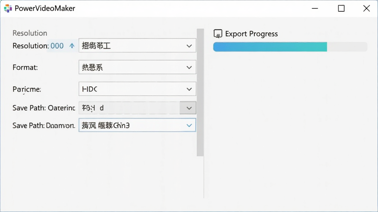
Task: Click inside the Resolution combo box field
Action: (137, 45)
